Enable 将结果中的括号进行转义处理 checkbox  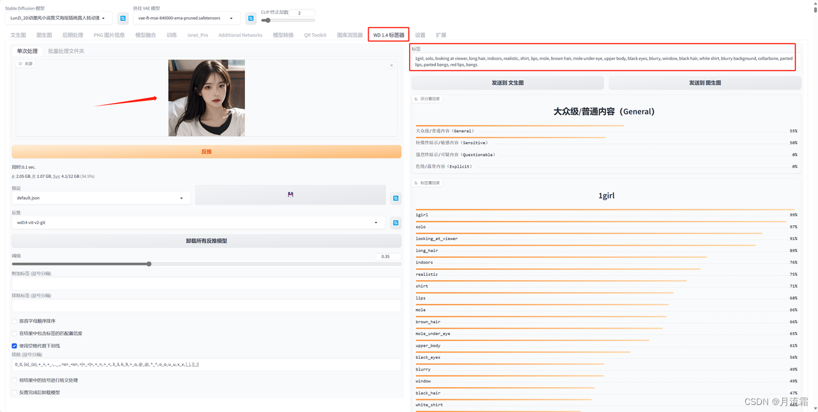(x=14, y=380)
